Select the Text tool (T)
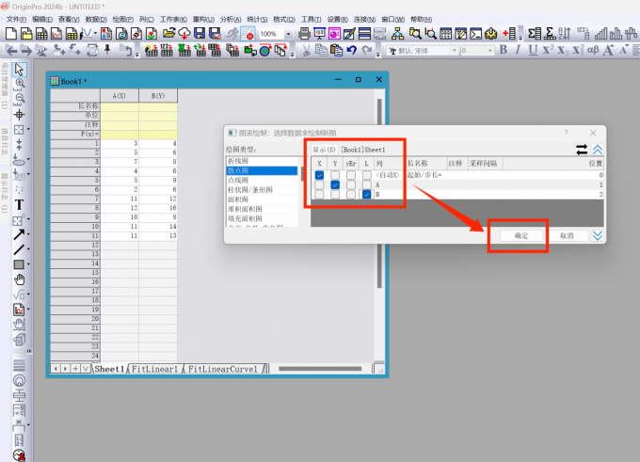The height and width of the screenshot is (462, 640). (19, 205)
